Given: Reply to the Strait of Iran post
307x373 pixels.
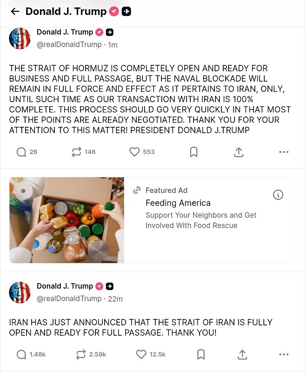Looking at the screenshot, I should 21,355.
